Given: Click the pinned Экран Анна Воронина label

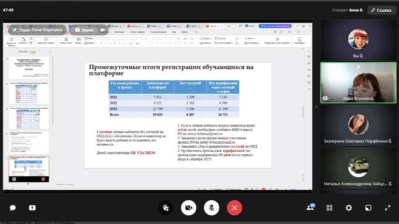Looking at the screenshot, I should pos(37,30).
